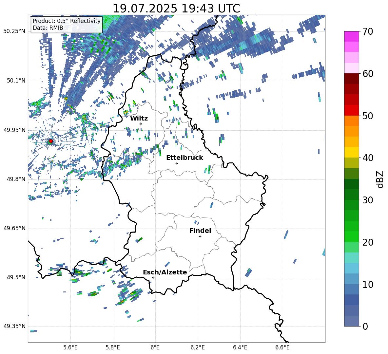The image size is (388, 354).
Task: Click the 20 tick on the colorbar
Action: point(368,242)
